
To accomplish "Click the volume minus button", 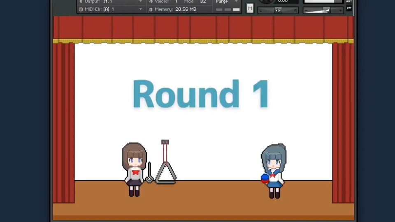I will (306, 11).
